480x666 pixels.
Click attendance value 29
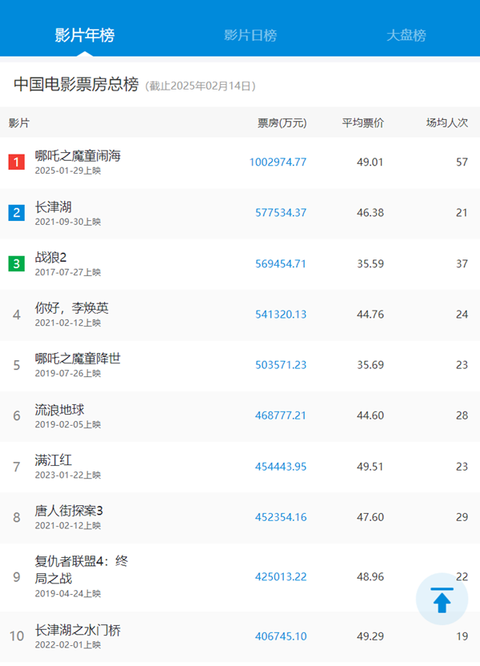tap(462, 516)
